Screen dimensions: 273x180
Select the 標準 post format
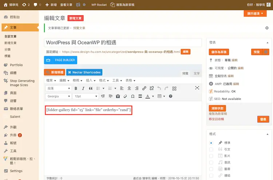[x=211, y=143]
